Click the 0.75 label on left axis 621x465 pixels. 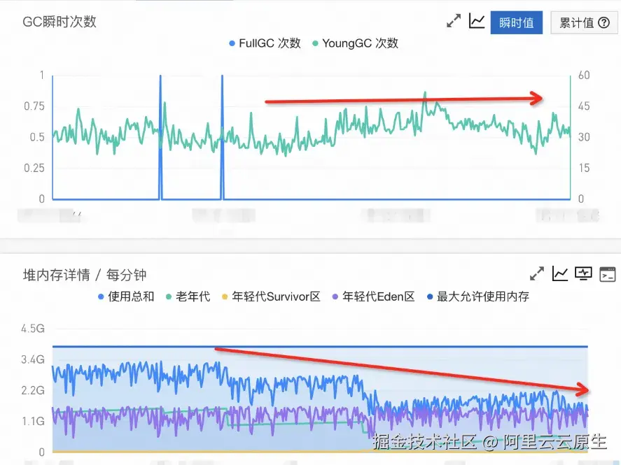click(34, 106)
